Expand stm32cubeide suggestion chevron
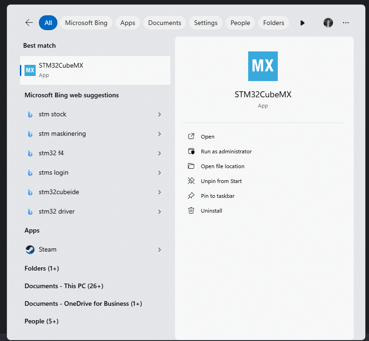The width and height of the screenshot is (369, 341). [159, 192]
